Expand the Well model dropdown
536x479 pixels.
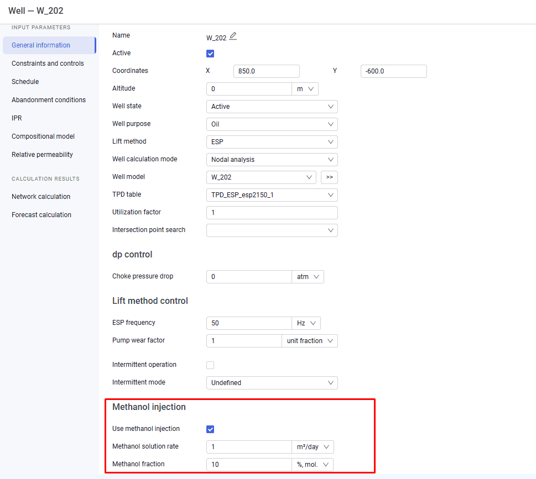pyautogui.click(x=261, y=177)
